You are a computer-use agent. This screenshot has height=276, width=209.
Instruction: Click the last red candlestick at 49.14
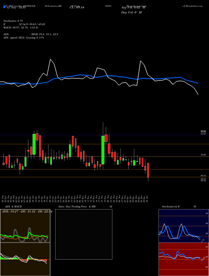coord(148,170)
